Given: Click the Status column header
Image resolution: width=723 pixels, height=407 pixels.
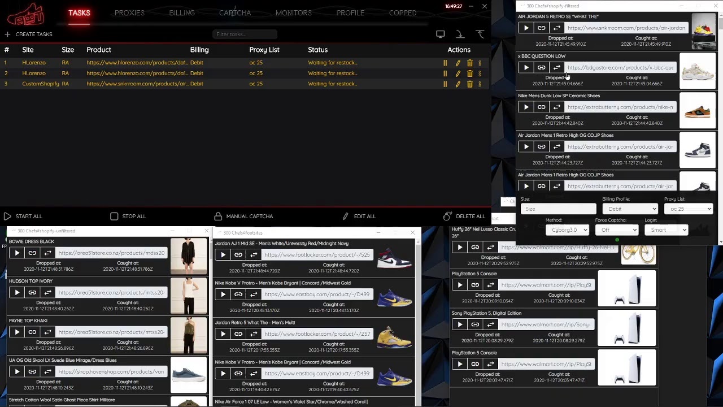Looking at the screenshot, I should [x=317, y=50].
